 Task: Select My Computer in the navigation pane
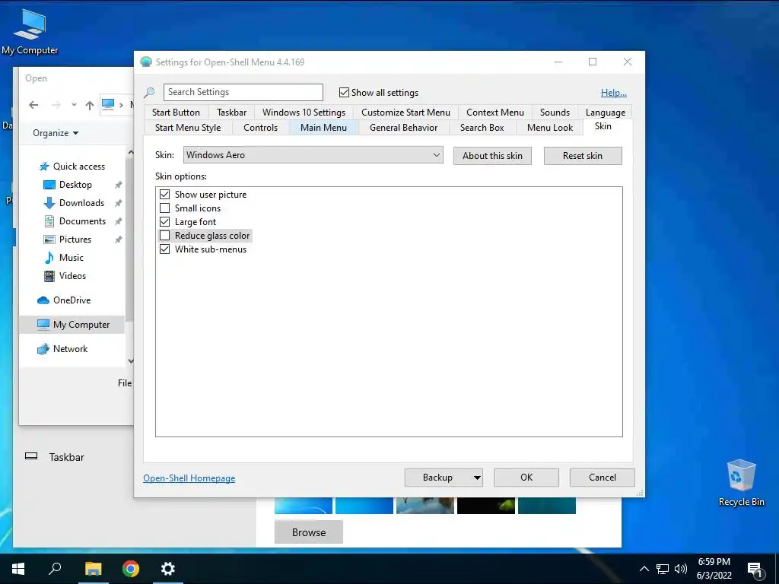pyautogui.click(x=72, y=325)
